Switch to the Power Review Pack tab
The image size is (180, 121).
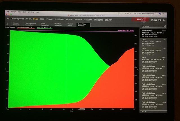point(45,24)
